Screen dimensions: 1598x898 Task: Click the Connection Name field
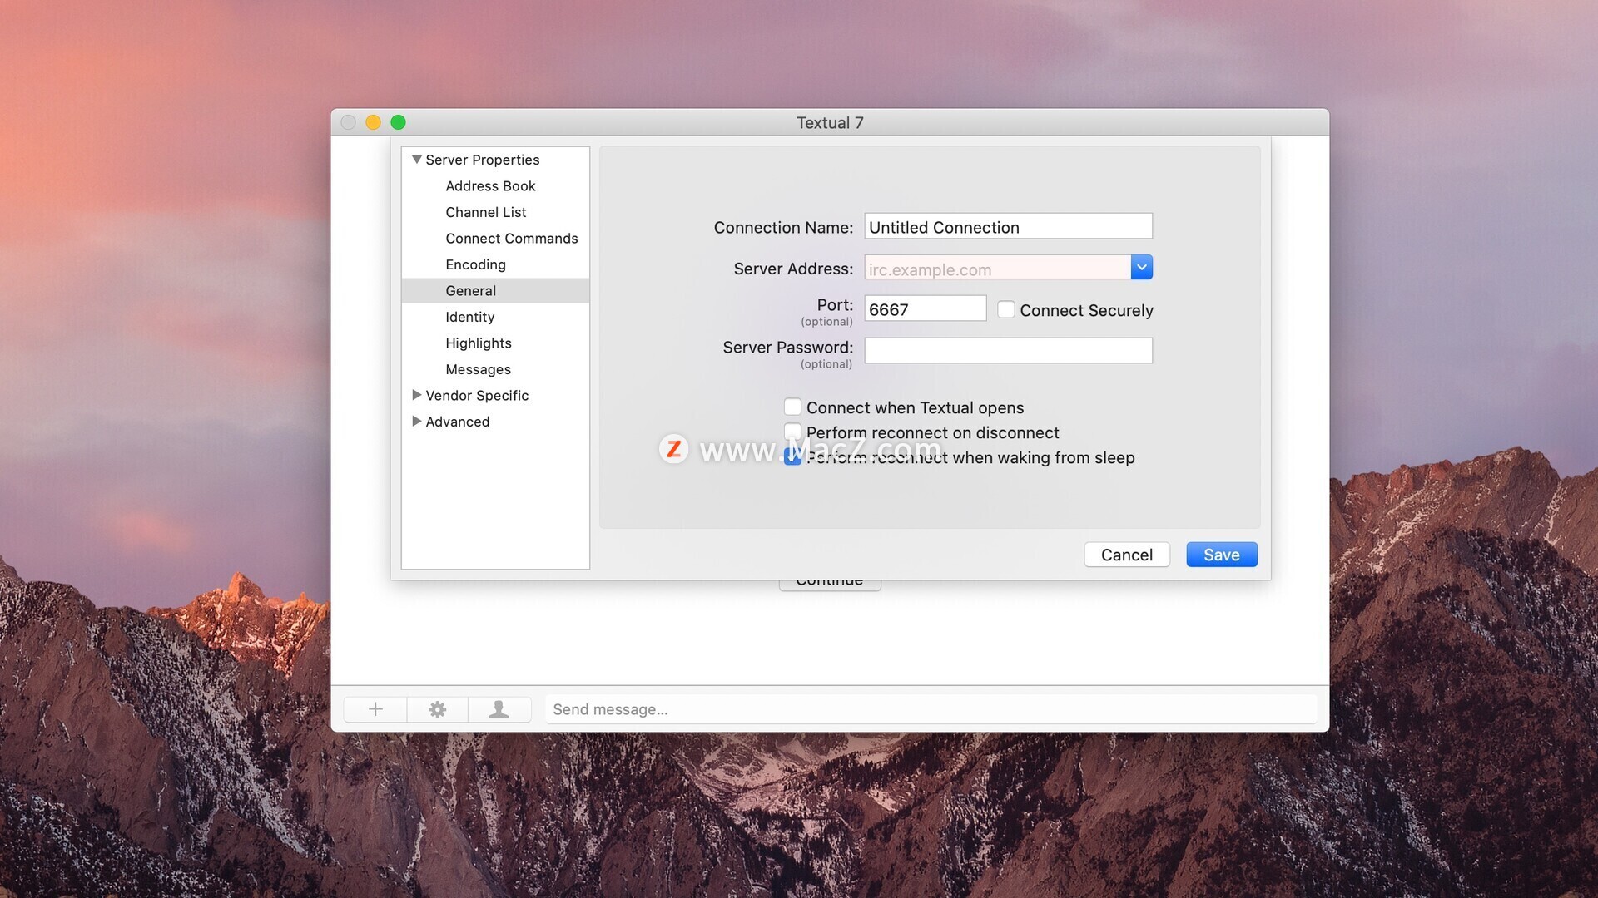(x=1008, y=226)
